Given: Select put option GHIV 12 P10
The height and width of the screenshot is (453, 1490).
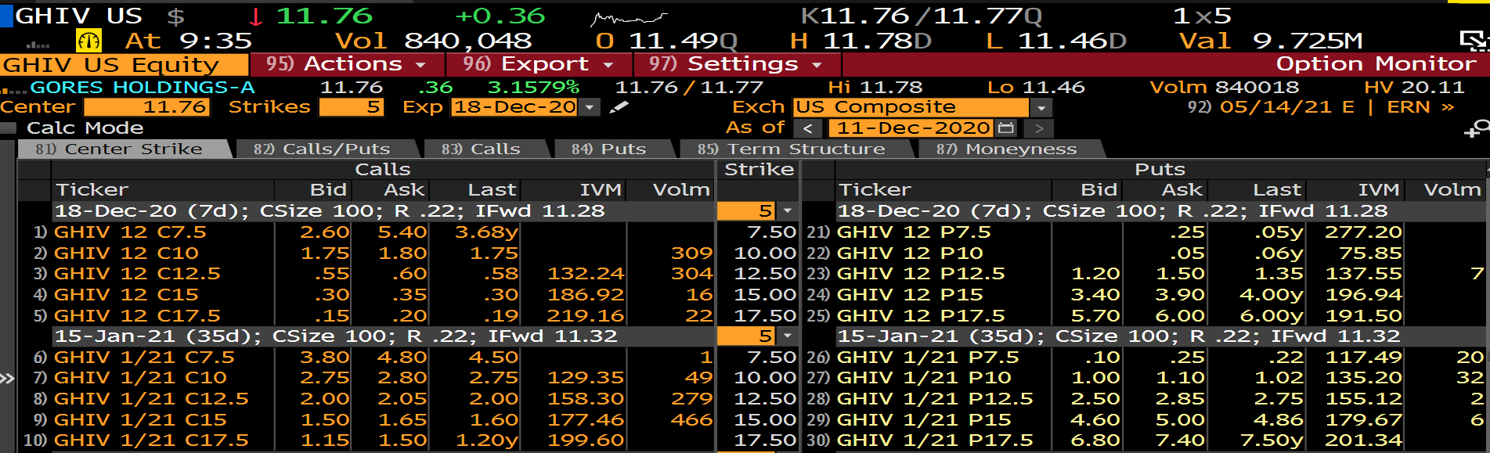Looking at the screenshot, I should click(x=910, y=253).
